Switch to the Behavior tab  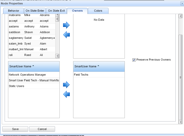pyautogui.click(x=13, y=11)
